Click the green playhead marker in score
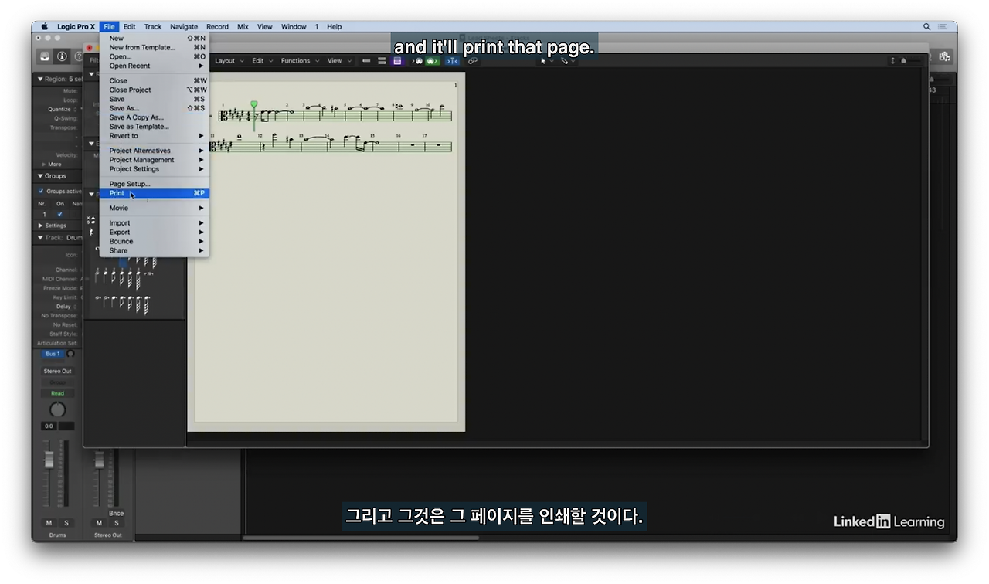The width and height of the screenshot is (989, 584). click(x=253, y=105)
